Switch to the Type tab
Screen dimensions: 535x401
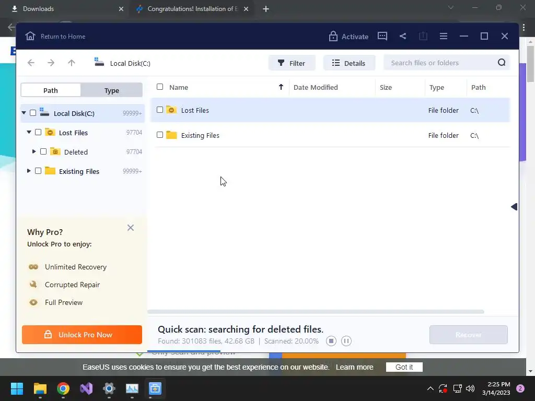(112, 90)
